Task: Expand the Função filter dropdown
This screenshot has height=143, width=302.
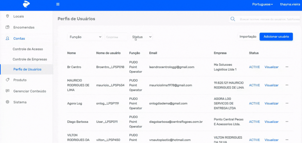Action: click(85, 37)
